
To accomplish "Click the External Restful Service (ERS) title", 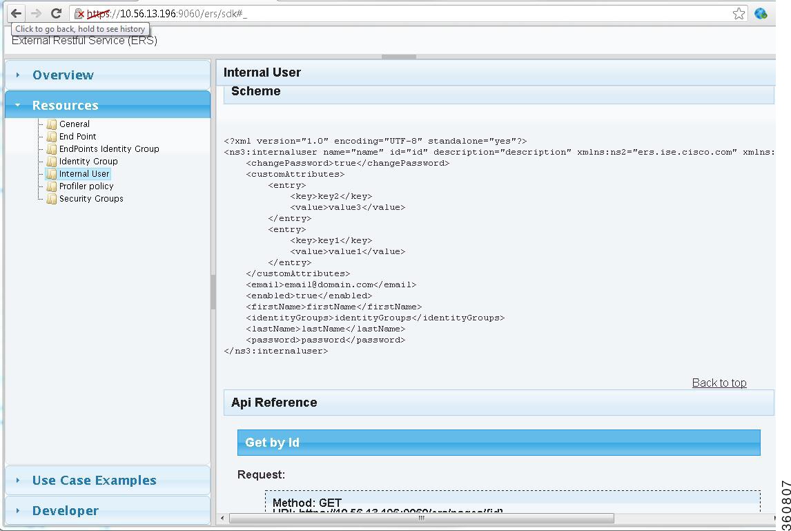I will pyautogui.click(x=84, y=41).
